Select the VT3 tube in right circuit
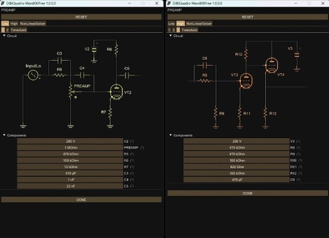 pyautogui.click(x=246, y=81)
